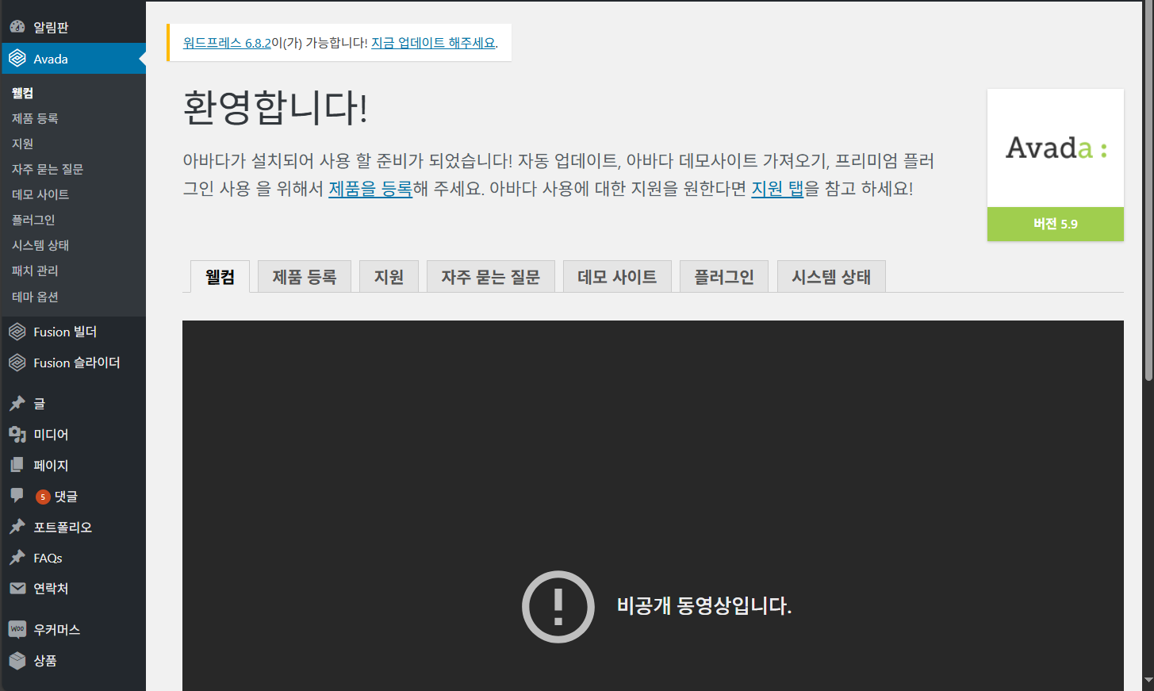The height and width of the screenshot is (691, 1154).
Task: Click the exclamation icon in video area
Action: pos(558,607)
